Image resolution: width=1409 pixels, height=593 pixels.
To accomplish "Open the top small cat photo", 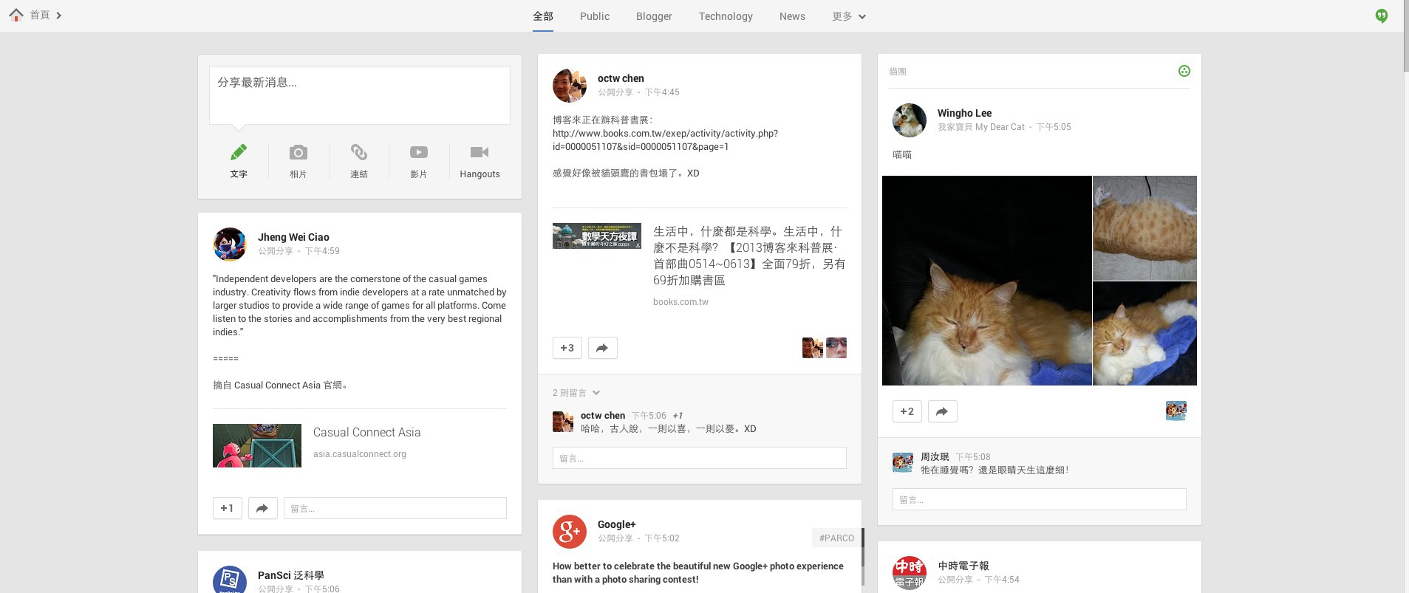I will click(x=1144, y=228).
